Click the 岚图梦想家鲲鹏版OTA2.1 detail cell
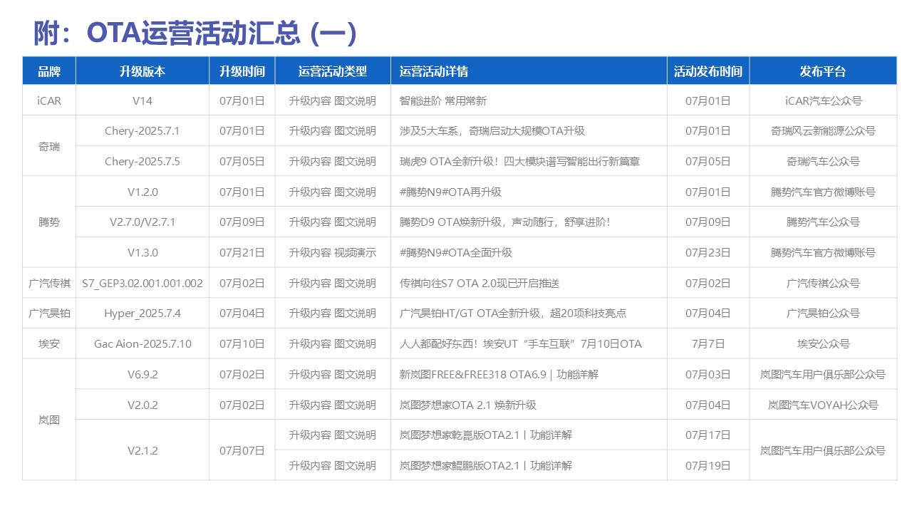 [x=529, y=465]
